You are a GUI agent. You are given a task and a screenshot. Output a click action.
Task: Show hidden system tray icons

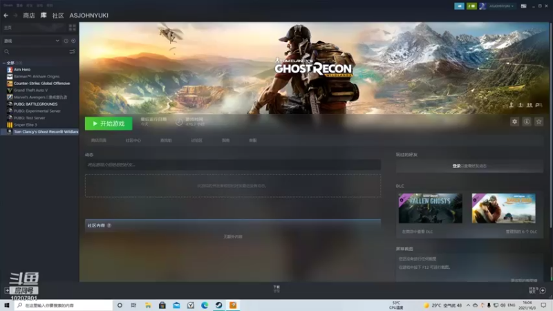tap(468, 305)
